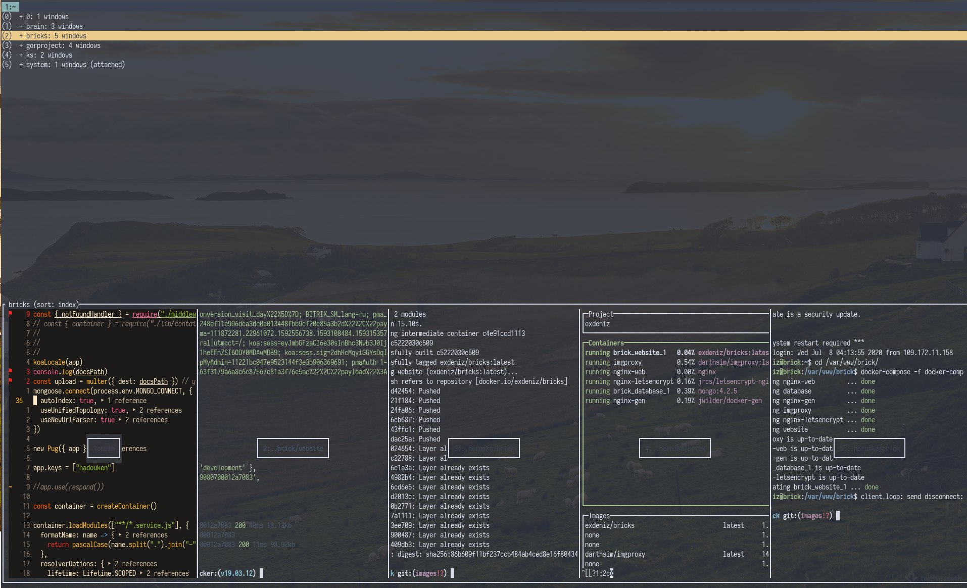Expand the highlighted 'bricks' session plus sign

coord(21,36)
